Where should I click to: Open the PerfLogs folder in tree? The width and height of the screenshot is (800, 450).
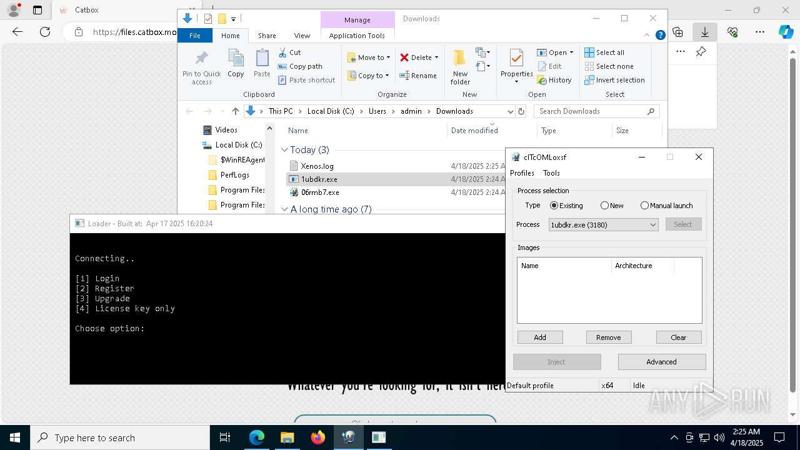(234, 175)
